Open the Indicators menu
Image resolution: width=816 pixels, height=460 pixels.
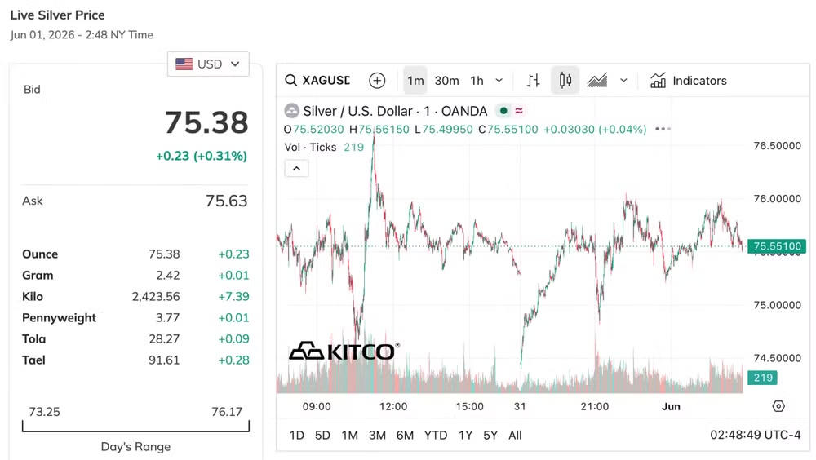click(688, 81)
